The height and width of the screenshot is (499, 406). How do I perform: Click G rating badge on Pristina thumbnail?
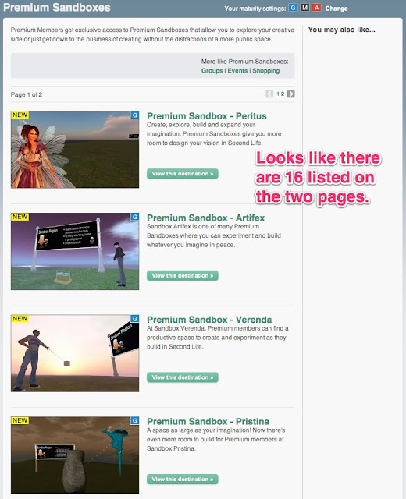tap(135, 420)
